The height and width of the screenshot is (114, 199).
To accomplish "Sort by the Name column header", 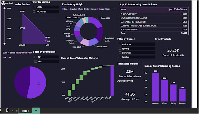I will 123,9.
